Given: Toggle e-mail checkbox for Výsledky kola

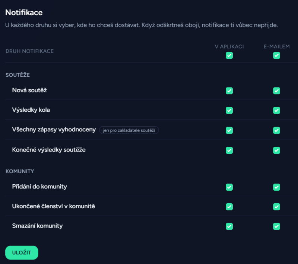Looking at the screenshot, I should (276, 110).
